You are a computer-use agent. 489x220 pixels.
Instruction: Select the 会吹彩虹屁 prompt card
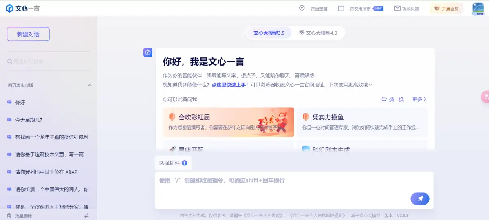[x=229, y=122]
